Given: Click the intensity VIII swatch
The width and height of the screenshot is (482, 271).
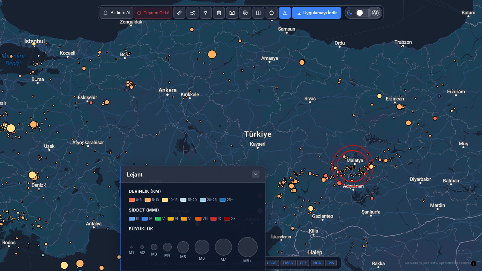Looking at the screenshot, I should (x=198, y=219).
